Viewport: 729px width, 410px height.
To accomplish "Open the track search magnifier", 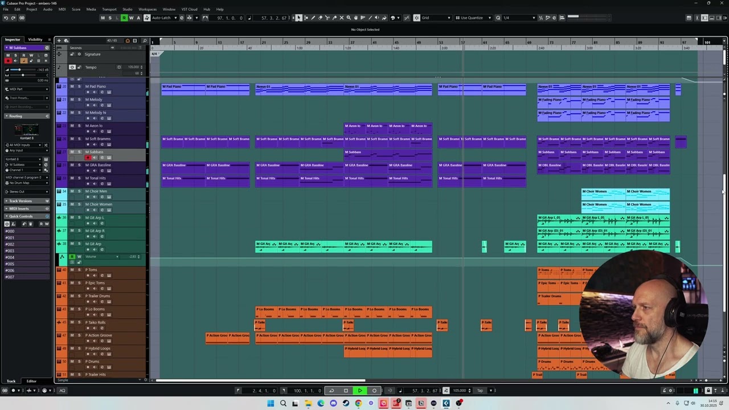I will 145,40.
